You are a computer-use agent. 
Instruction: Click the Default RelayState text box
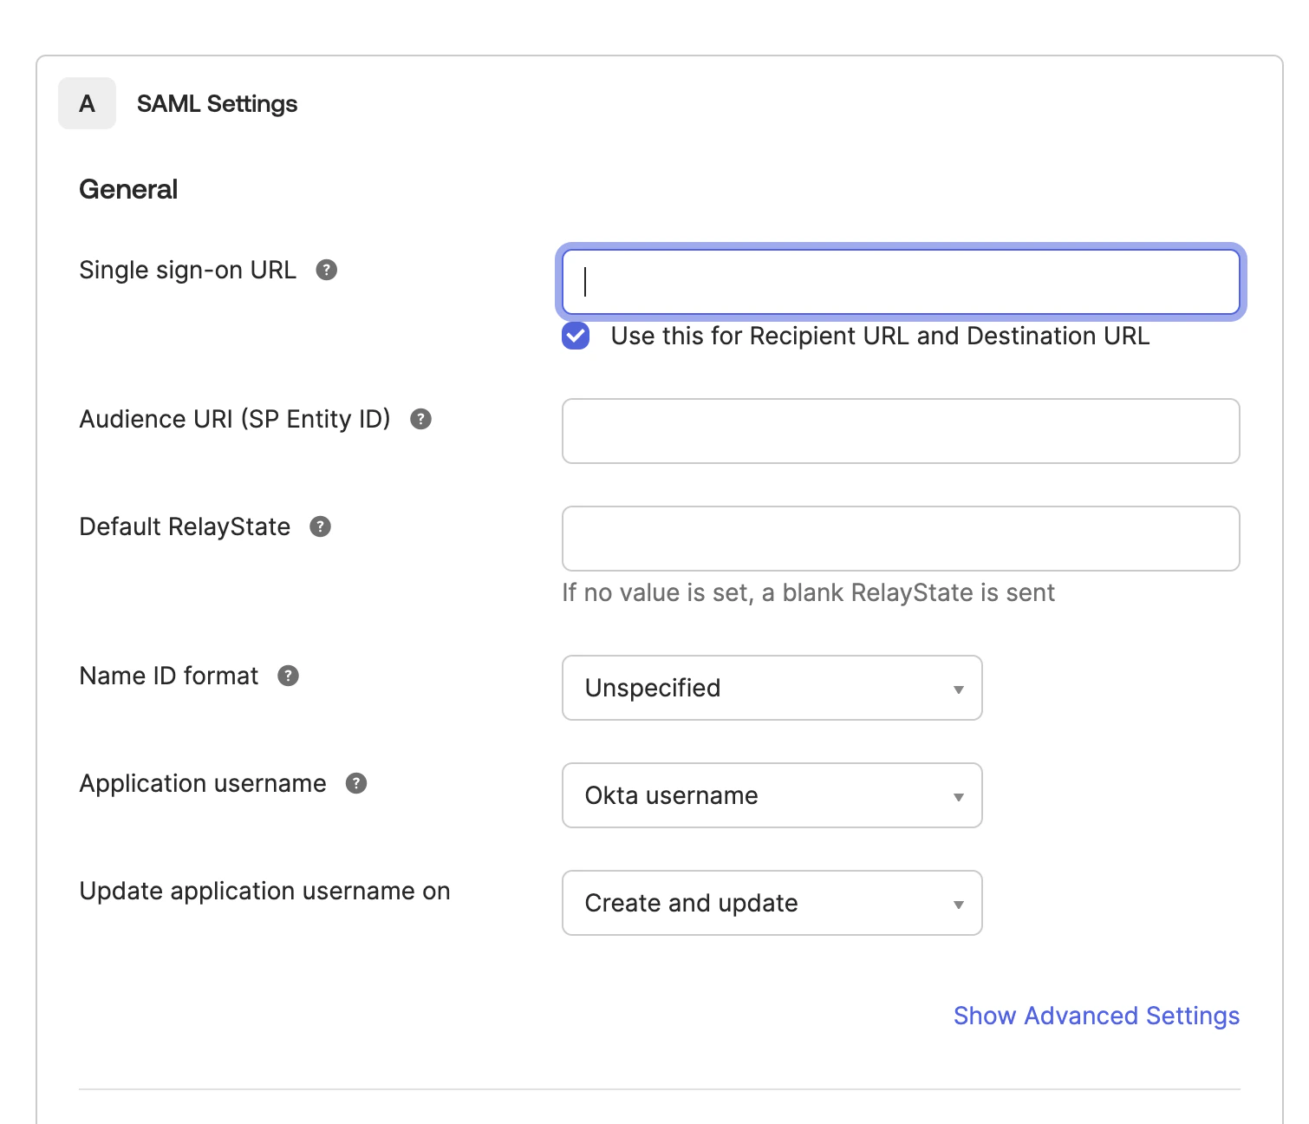click(900, 539)
